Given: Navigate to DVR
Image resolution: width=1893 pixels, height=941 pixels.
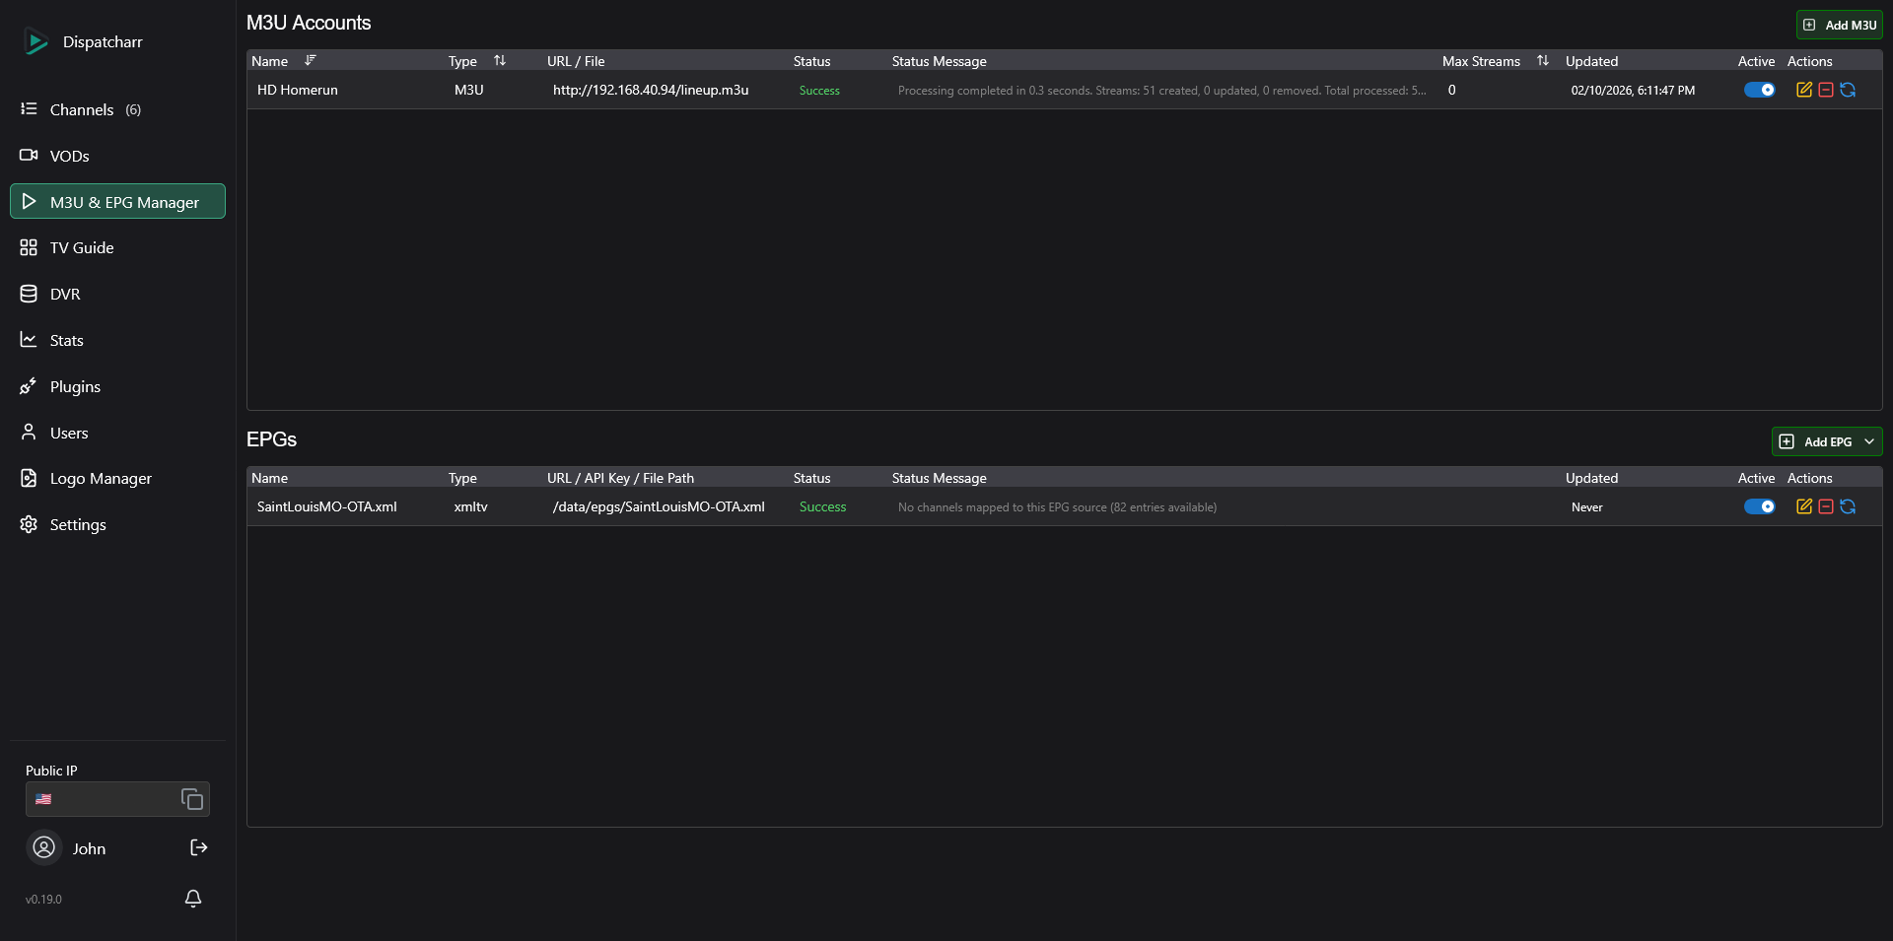Looking at the screenshot, I should [x=117, y=294].
